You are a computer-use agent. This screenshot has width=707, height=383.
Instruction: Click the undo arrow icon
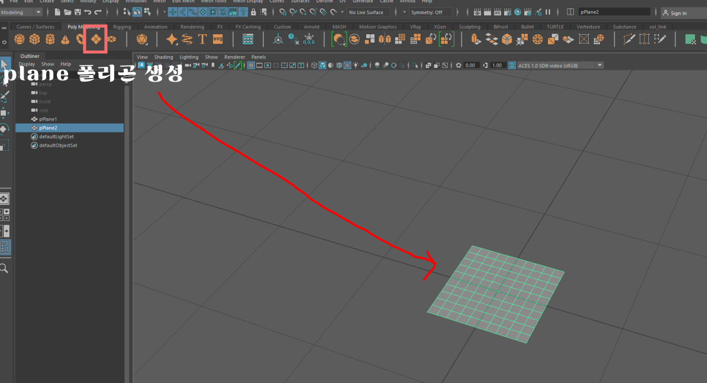click(x=88, y=12)
